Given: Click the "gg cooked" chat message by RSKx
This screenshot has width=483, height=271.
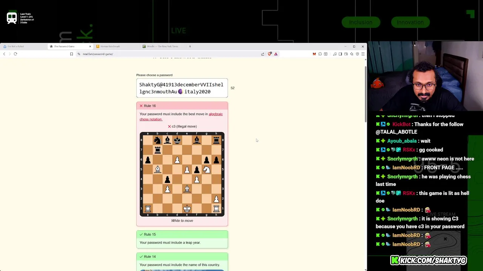Looking at the screenshot, I should [431, 150].
